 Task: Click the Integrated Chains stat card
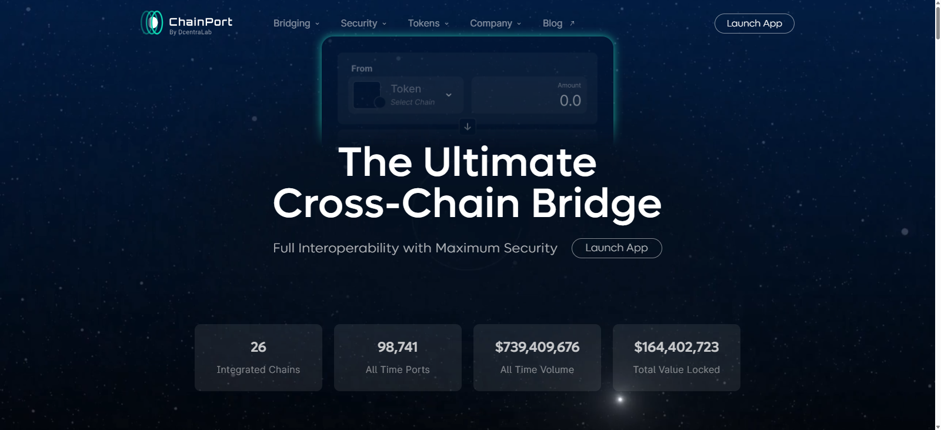coord(258,357)
